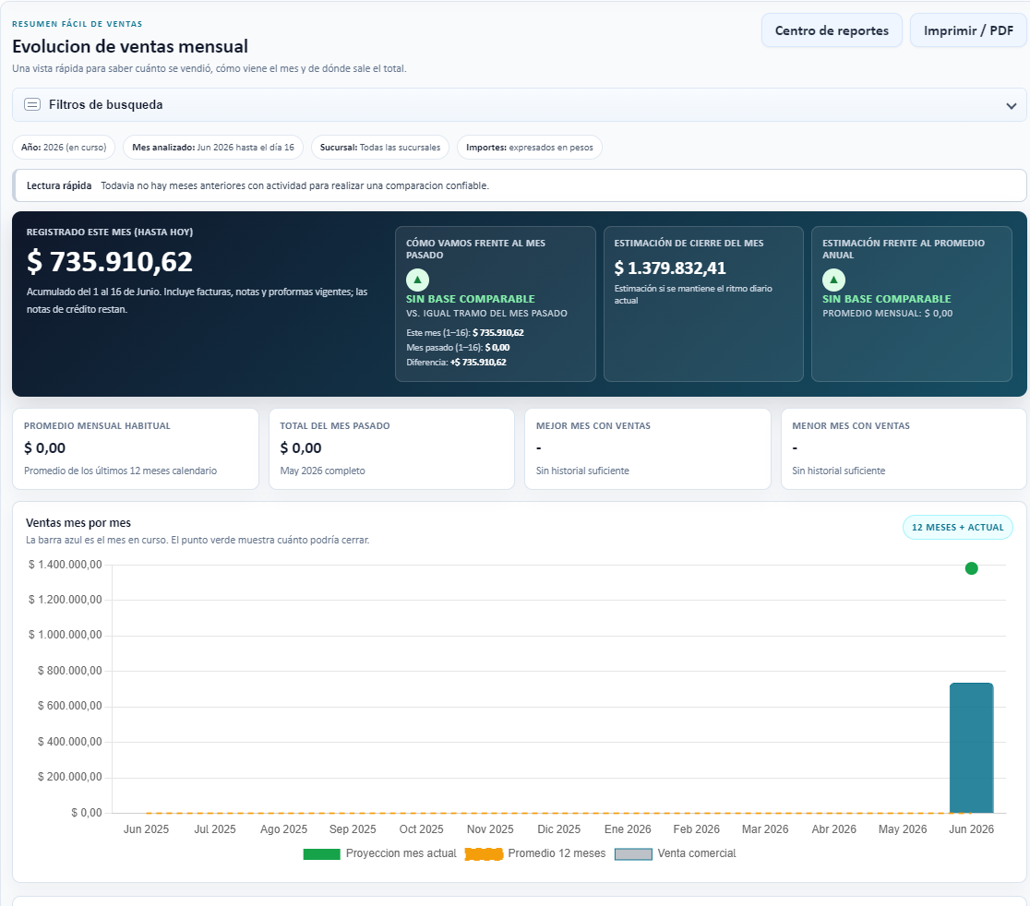Screen dimensions: 1030x906
Task: Toggle the orange Promedio 12 meses legend swatch
Action: pos(484,853)
